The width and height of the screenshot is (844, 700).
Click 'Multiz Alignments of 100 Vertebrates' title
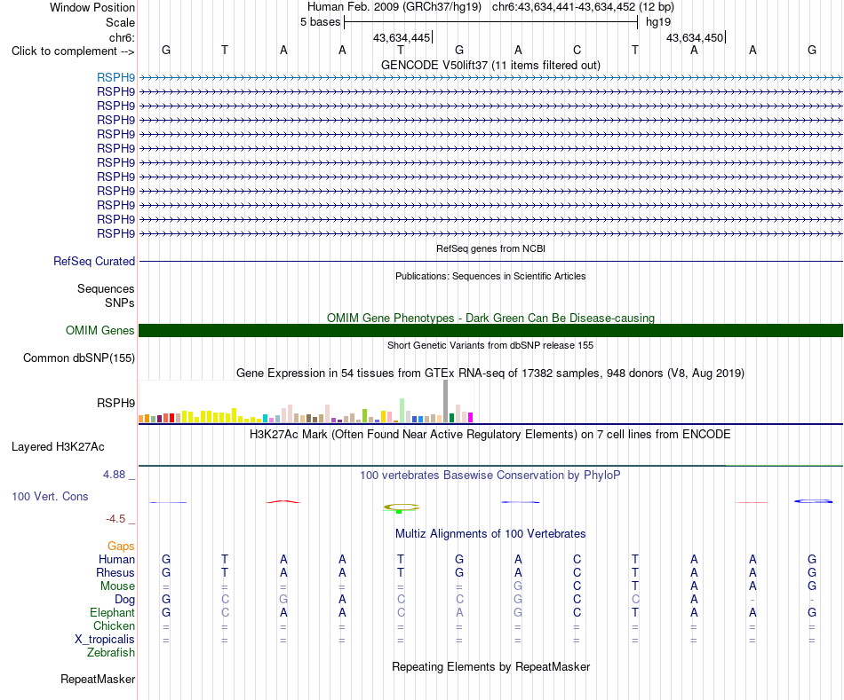pos(490,534)
